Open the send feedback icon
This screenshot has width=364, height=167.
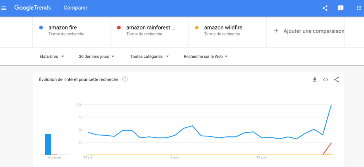coord(341,8)
